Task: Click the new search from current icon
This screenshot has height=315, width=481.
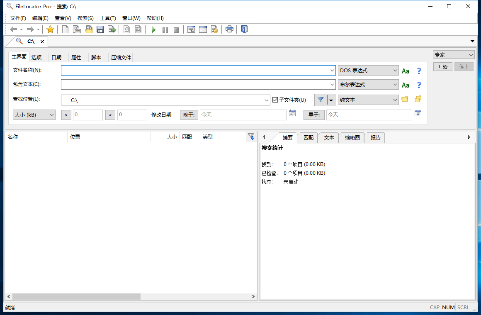Action: coord(77,29)
